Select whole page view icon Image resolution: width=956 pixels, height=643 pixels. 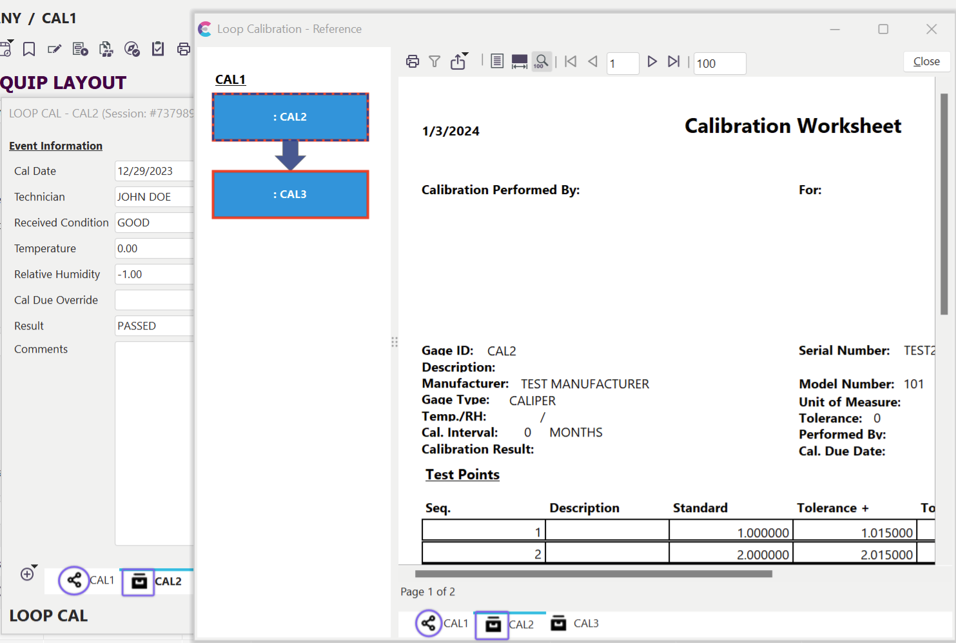coord(497,62)
